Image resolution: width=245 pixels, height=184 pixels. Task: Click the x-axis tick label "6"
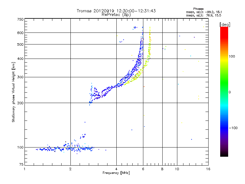(143, 169)
